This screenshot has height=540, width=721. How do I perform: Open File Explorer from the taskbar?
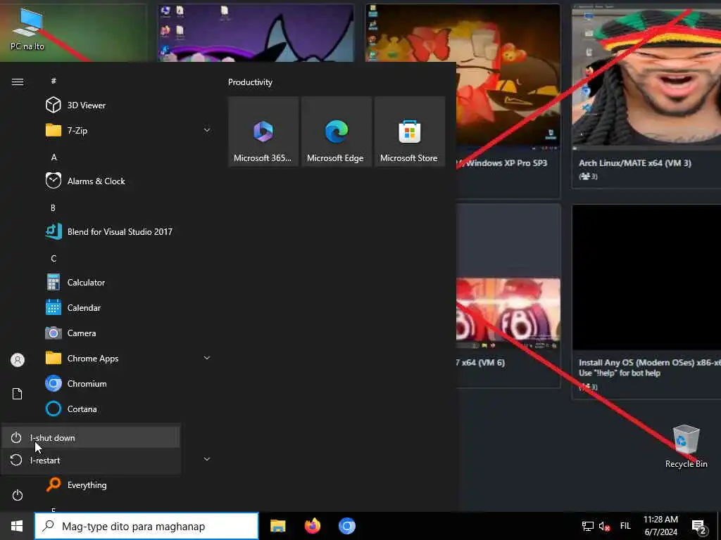coord(277,526)
